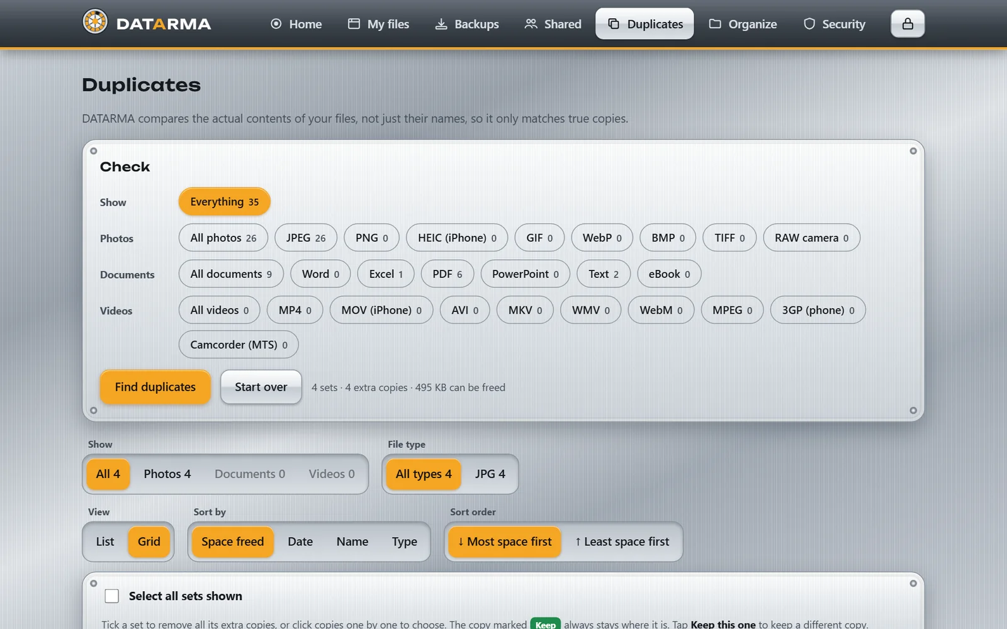This screenshot has width=1007, height=629.
Task: Click the lock icon button
Action: coord(908,24)
